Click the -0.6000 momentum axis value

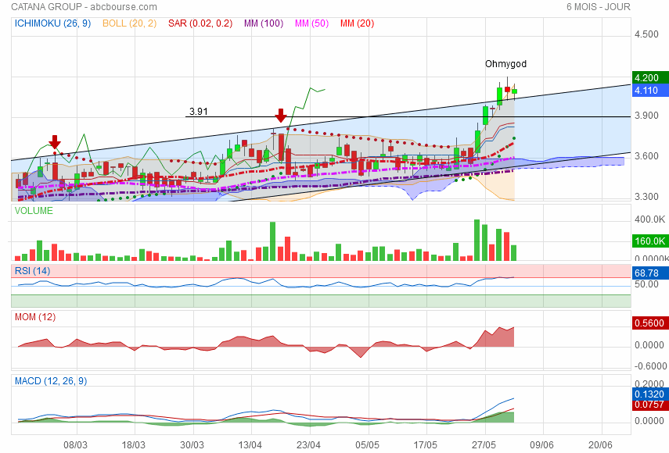point(650,366)
